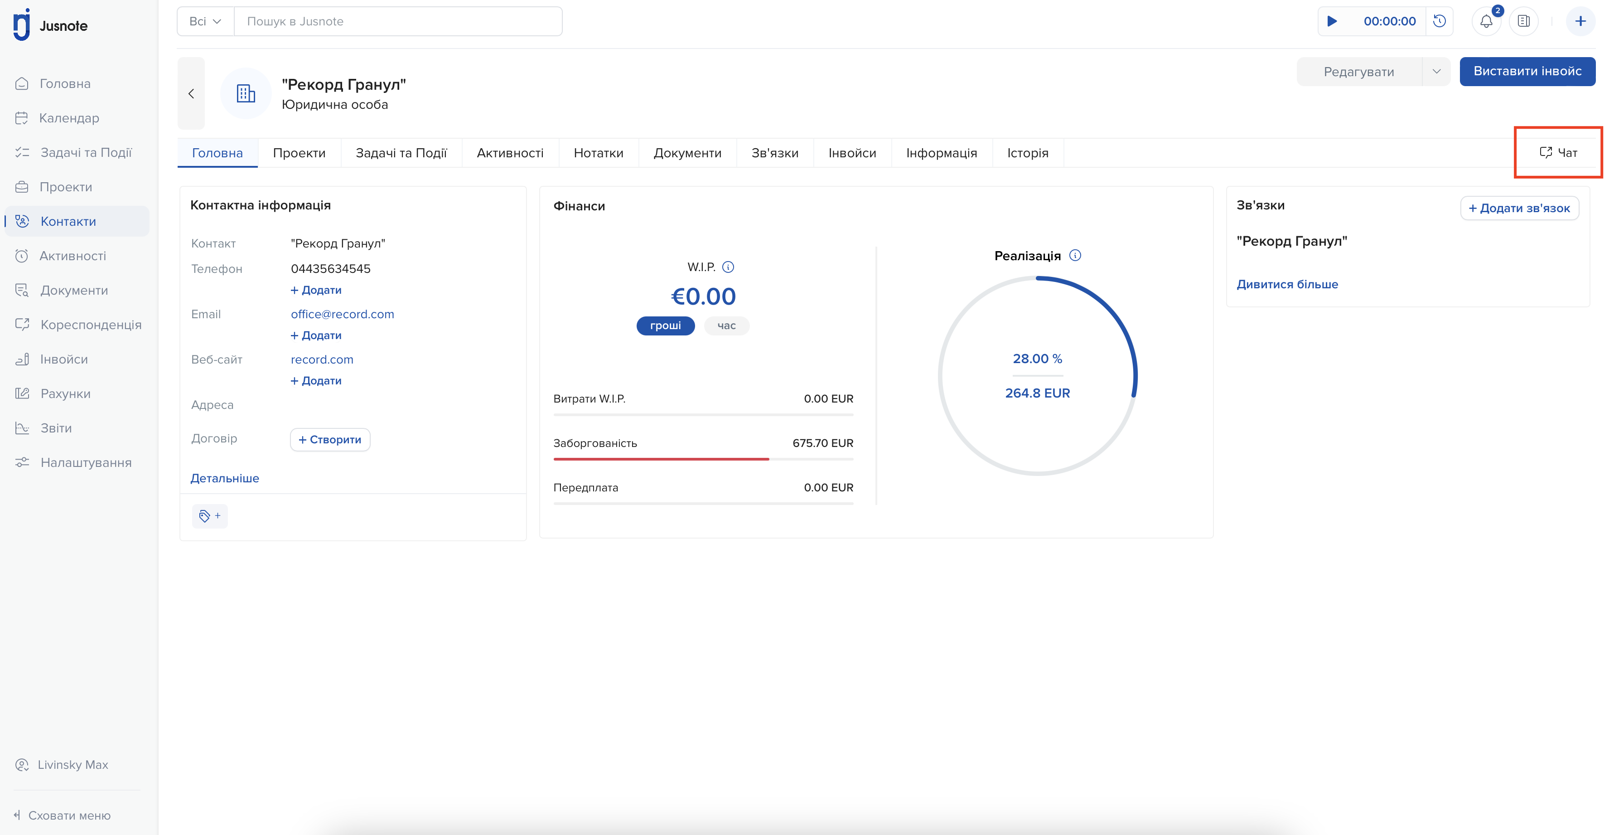Click phone number 04435634545
This screenshot has width=1614, height=835.
click(x=331, y=269)
